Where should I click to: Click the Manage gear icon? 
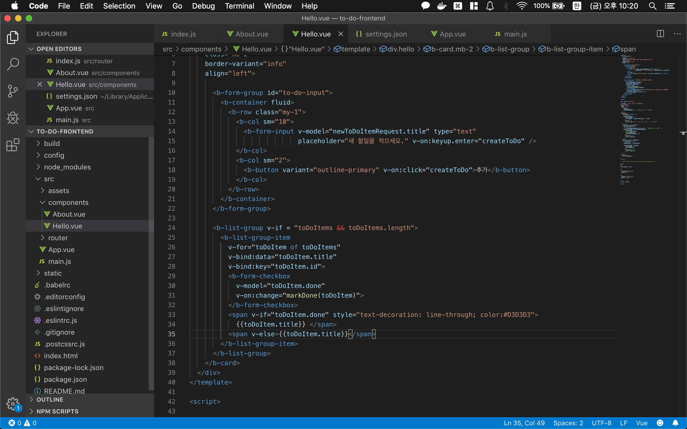coord(13,403)
